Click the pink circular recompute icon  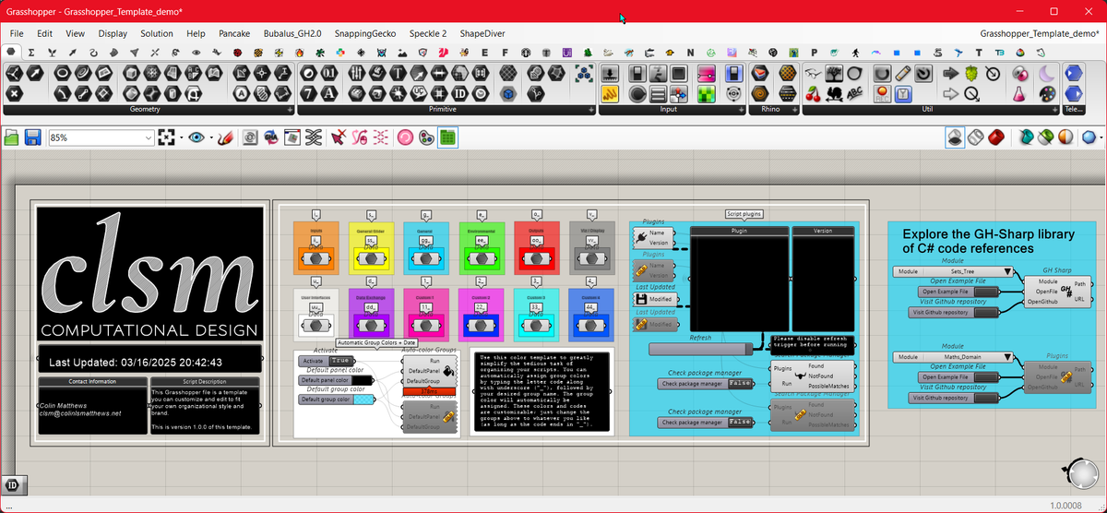pyautogui.click(x=405, y=137)
